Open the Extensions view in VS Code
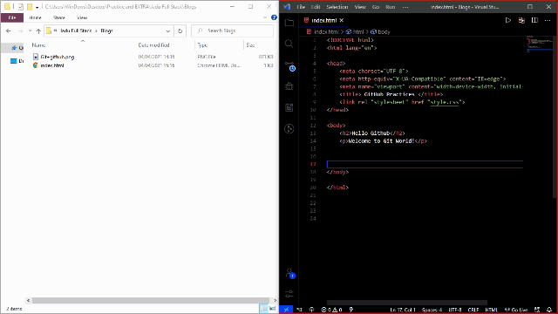 click(x=289, y=107)
